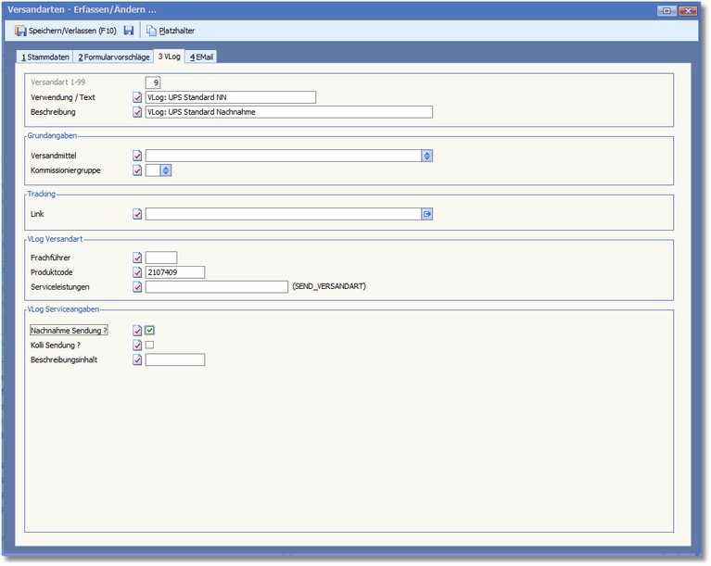The width and height of the screenshot is (711, 566).
Task: Enable the Kolli Sendung checkbox
Action: coord(149,345)
